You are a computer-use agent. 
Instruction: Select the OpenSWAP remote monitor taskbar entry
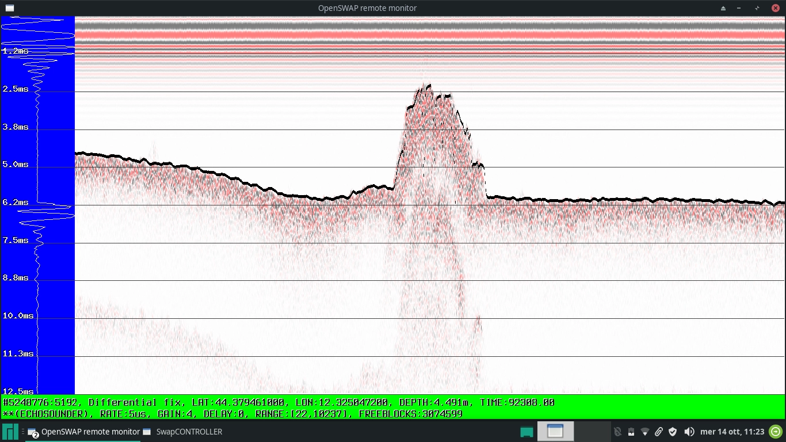[x=83, y=432]
